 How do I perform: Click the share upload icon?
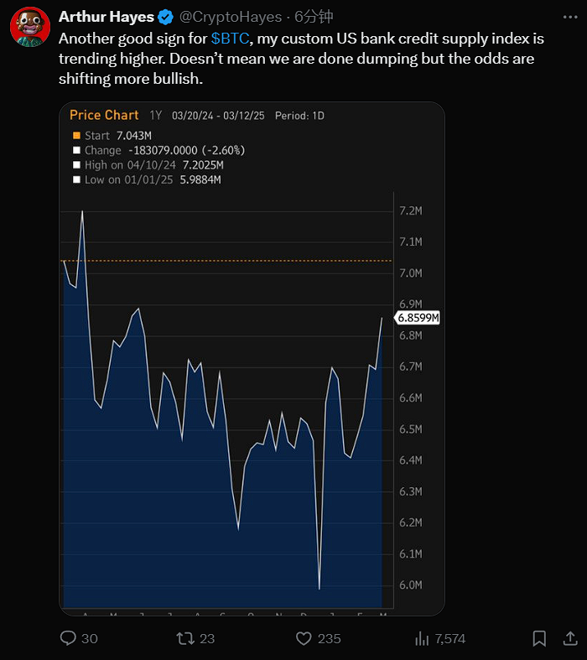tap(569, 638)
